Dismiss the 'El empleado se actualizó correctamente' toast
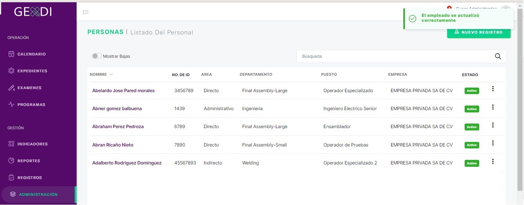This screenshot has width=524, height=205. click(x=458, y=18)
